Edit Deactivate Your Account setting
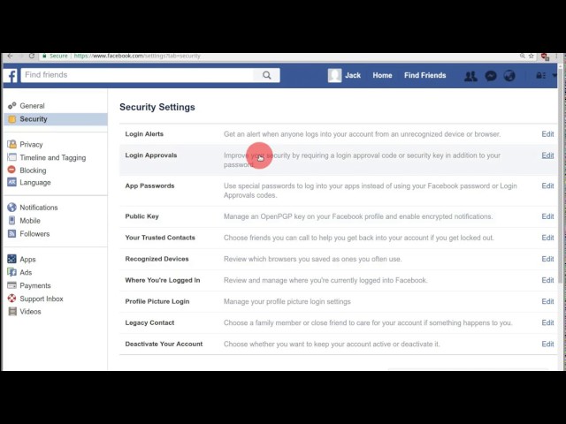The width and height of the screenshot is (566, 424). (547, 344)
